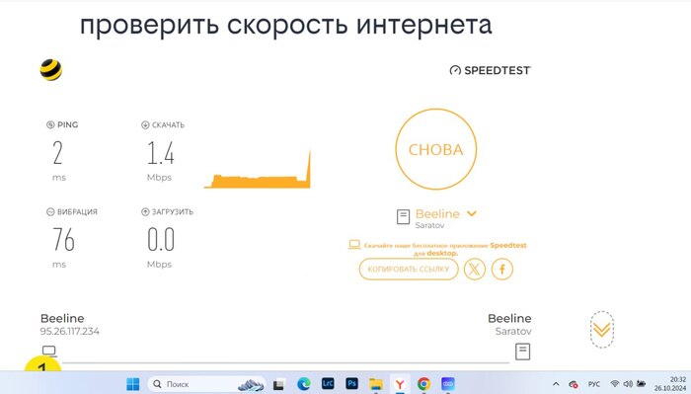Show hidden system tray icons chevron
Image resolution: width=691 pixels, height=394 pixels.
(556, 384)
